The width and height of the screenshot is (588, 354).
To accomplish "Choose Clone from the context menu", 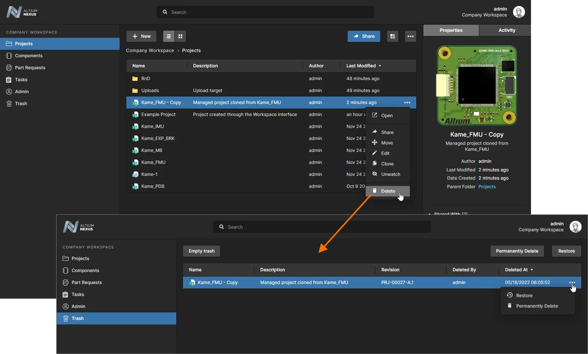I will [x=387, y=164].
